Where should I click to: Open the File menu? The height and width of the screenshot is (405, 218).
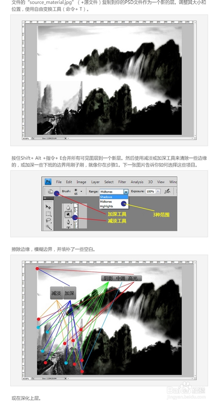tap(59, 182)
